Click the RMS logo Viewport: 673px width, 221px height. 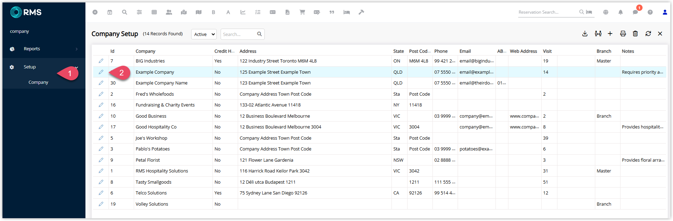[26, 12]
